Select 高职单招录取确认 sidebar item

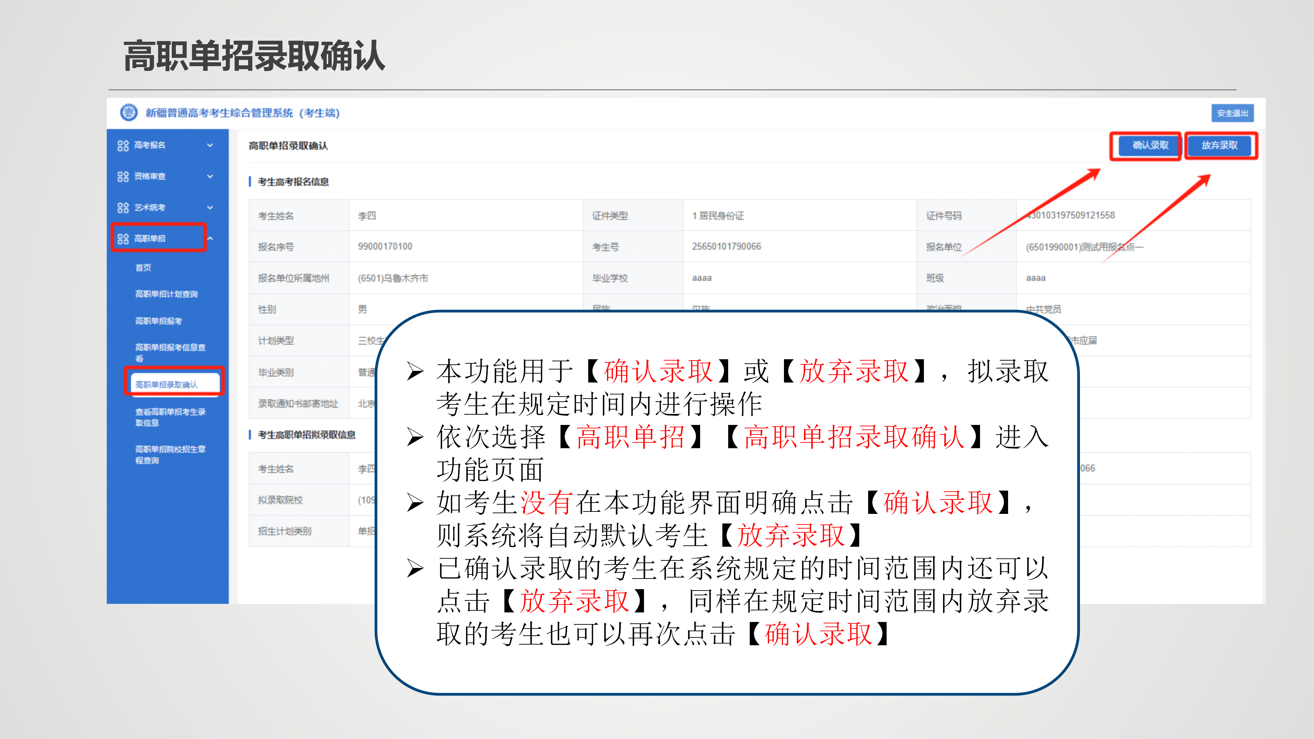pos(167,385)
